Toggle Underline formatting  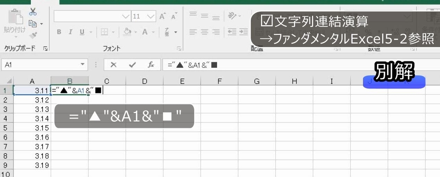tap(82, 32)
